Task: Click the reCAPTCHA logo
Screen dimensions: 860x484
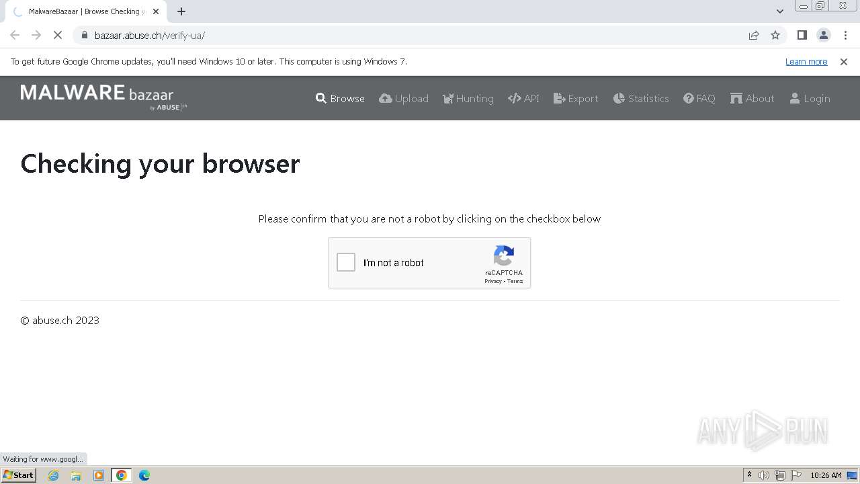Action: (x=504, y=256)
